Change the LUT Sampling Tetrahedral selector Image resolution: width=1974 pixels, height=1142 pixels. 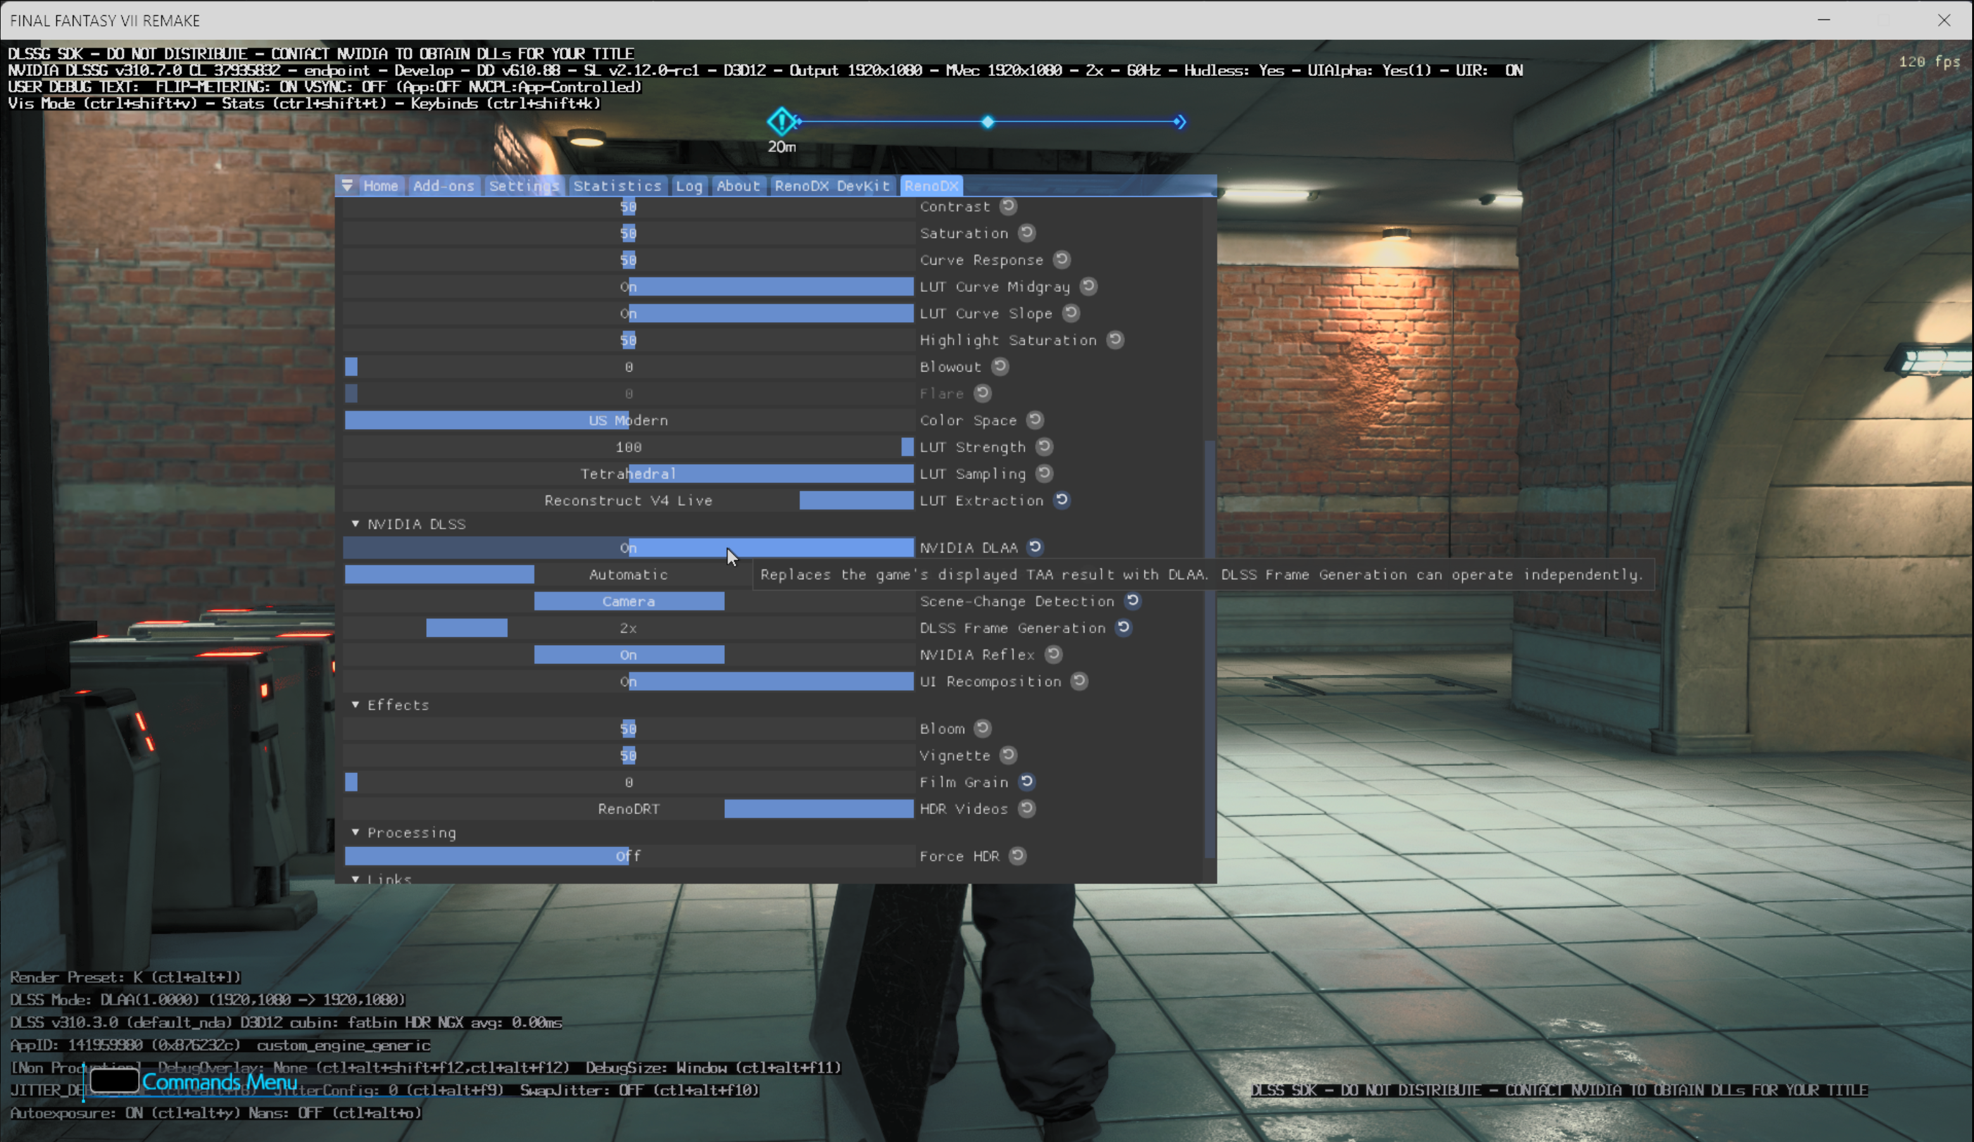tap(629, 474)
